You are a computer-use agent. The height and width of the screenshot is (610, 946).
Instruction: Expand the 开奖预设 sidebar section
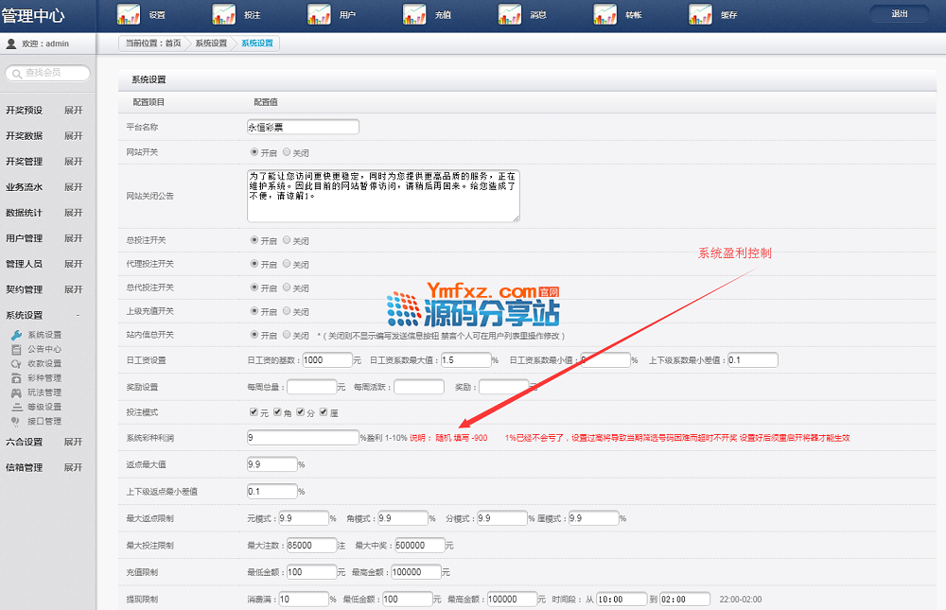pos(73,111)
